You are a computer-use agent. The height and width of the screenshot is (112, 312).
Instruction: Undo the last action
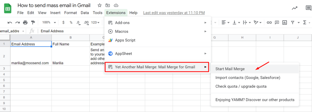pos(10,22)
